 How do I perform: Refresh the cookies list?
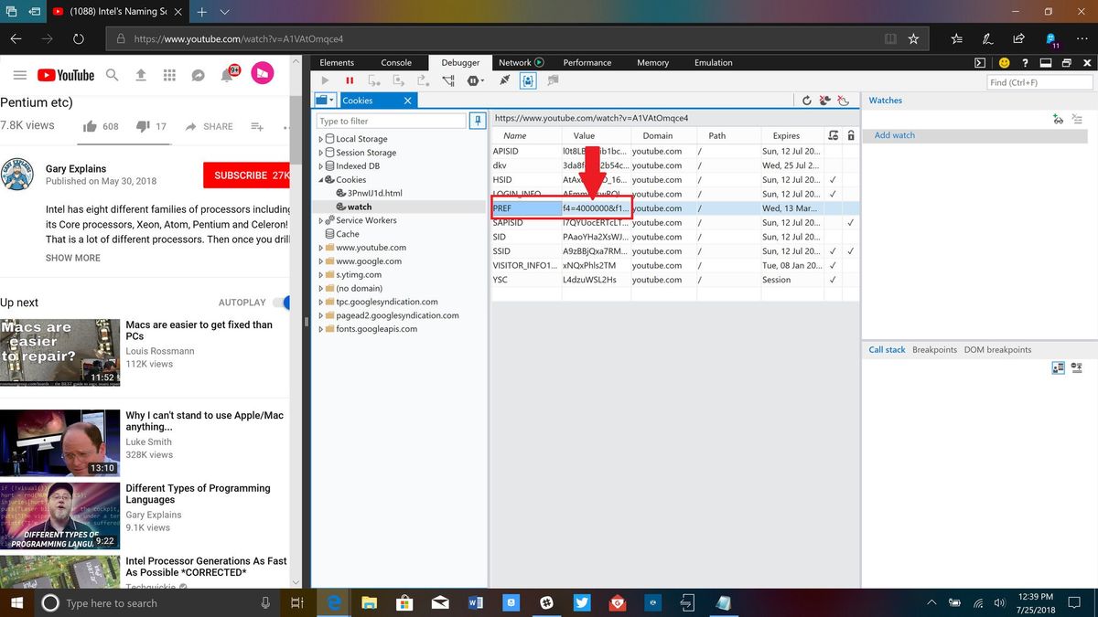pos(806,101)
